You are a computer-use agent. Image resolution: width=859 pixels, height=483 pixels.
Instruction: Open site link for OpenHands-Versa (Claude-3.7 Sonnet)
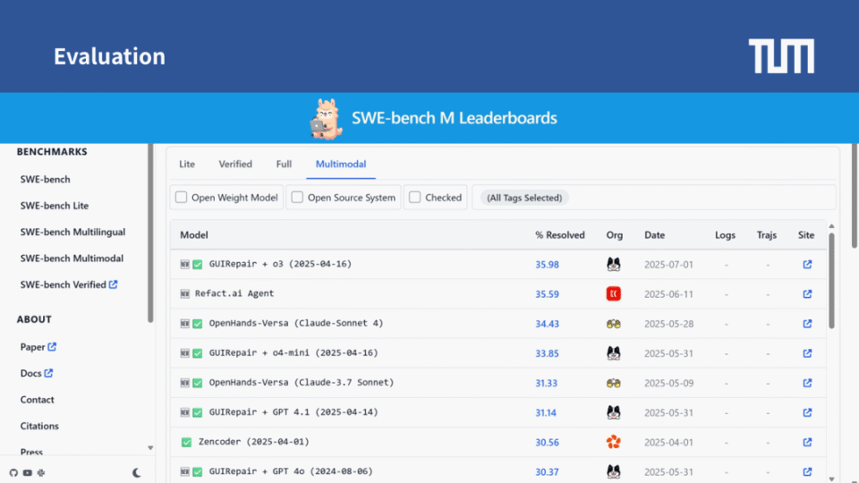807,383
